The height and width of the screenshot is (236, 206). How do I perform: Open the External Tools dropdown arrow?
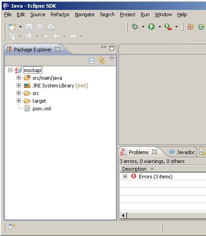tap(177, 27)
